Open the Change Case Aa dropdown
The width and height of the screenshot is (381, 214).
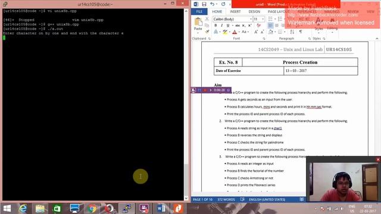tap(245, 32)
